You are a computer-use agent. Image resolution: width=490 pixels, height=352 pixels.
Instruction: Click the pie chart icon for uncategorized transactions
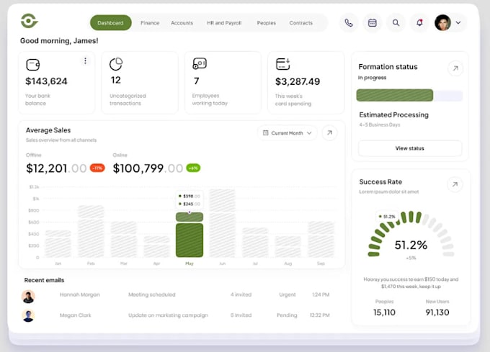coord(116,64)
